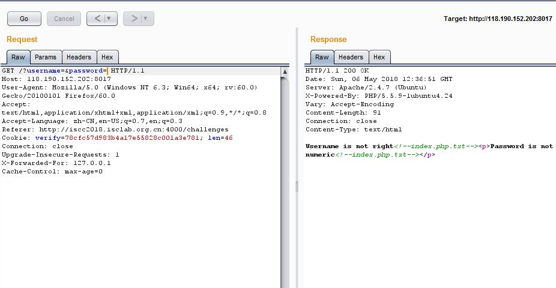Image resolution: width=556 pixels, height=288 pixels.
Task: Click the Request section heading
Action: pyautogui.click(x=22, y=40)
